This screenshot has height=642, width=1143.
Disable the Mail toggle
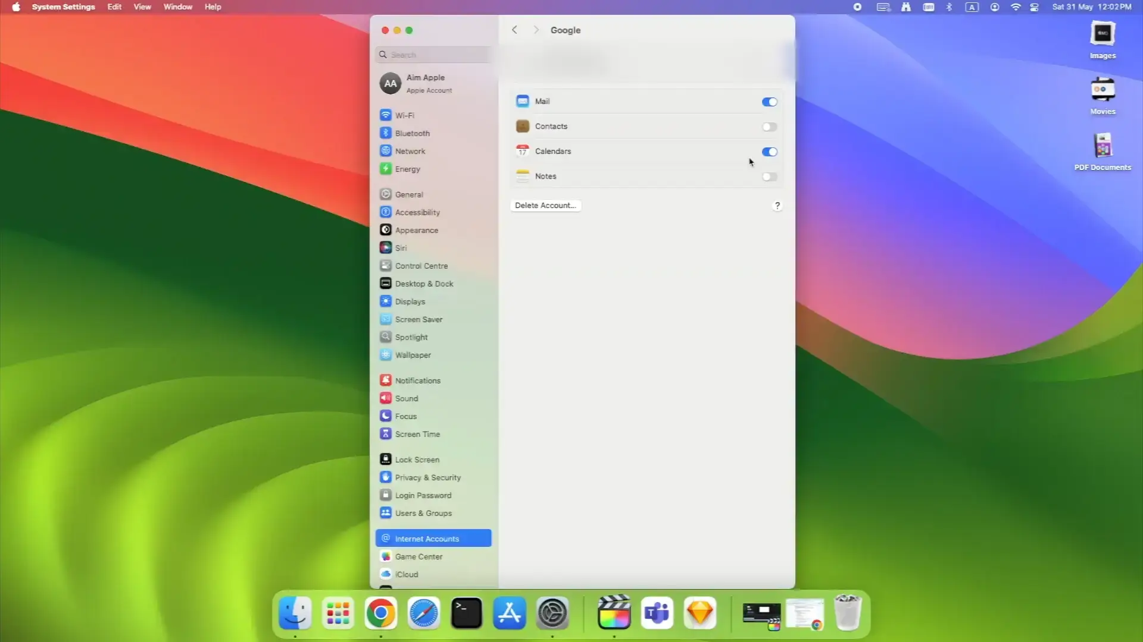pos(769,102)
